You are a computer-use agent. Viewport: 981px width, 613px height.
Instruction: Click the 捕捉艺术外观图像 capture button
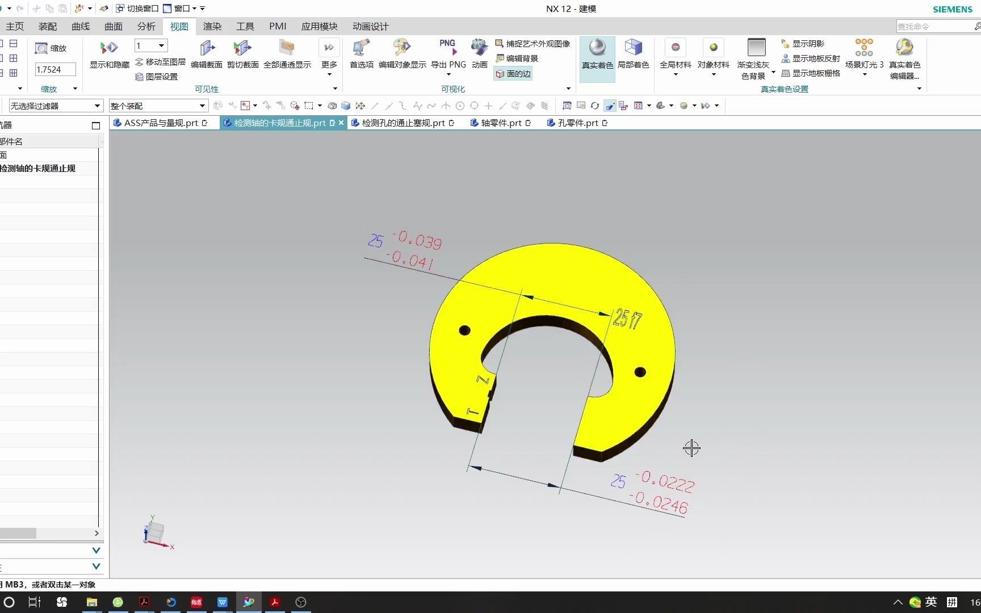coord(533,43)
